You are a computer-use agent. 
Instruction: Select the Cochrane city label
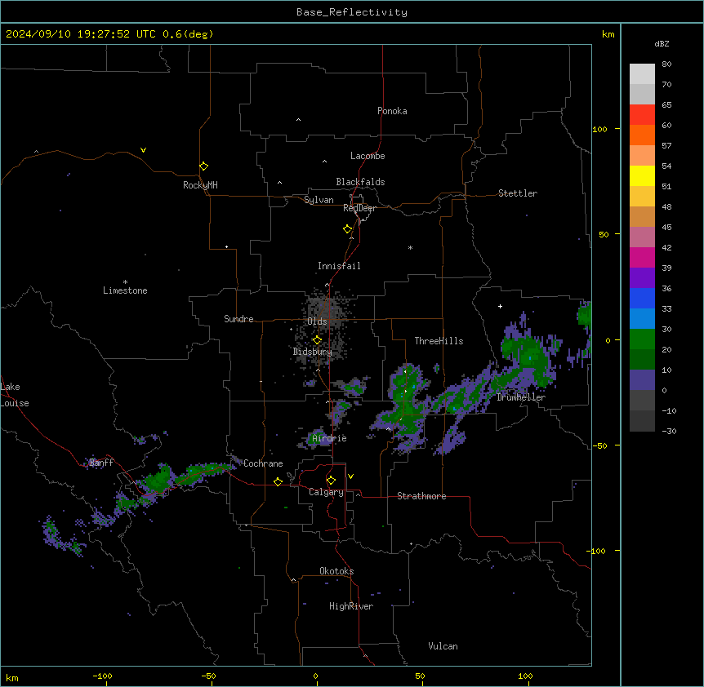pos(263,463)
